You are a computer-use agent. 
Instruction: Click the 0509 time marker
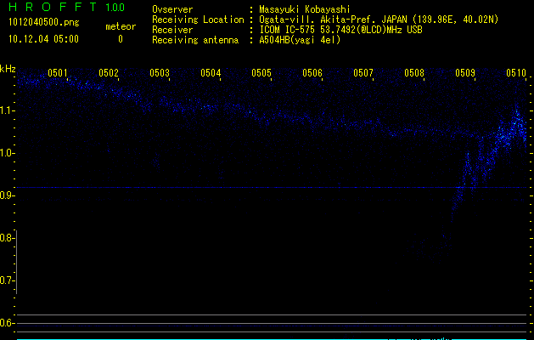465,72
